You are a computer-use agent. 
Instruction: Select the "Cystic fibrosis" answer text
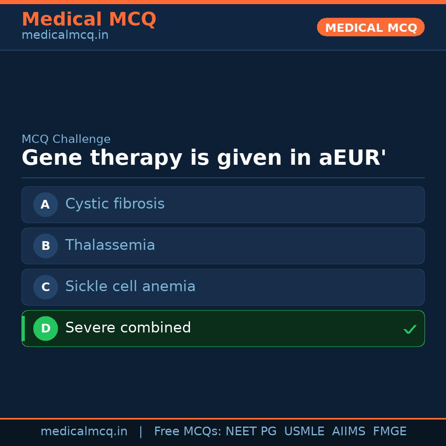[x=115, y=204]
